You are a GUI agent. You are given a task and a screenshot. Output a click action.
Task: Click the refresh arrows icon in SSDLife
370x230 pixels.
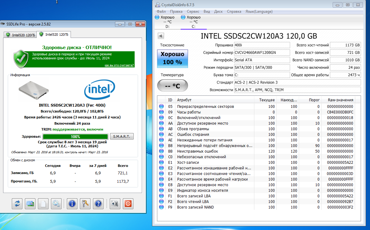[x=17, y=204]
